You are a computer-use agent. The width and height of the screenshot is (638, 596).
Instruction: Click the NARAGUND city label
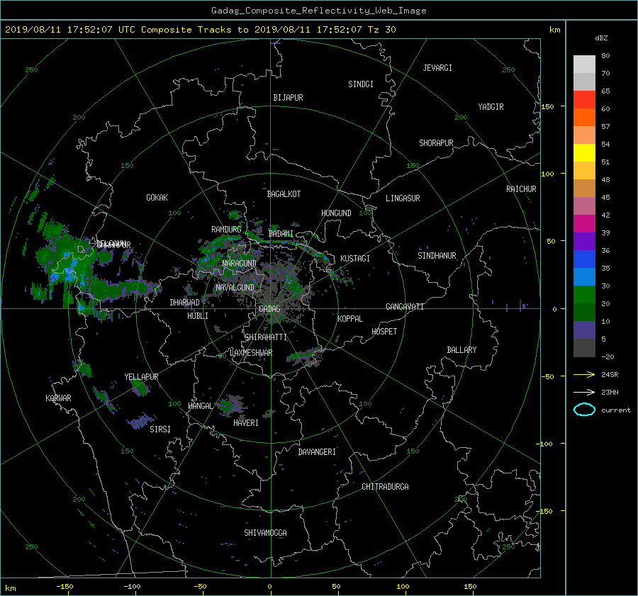240,264
